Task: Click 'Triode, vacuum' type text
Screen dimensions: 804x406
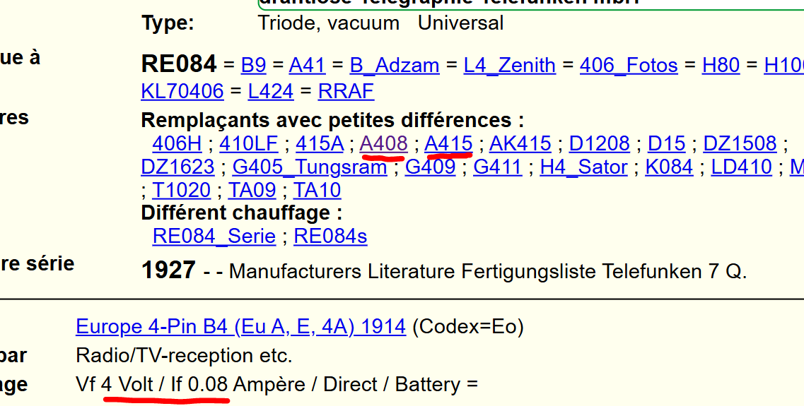Action: click(329, 23)
